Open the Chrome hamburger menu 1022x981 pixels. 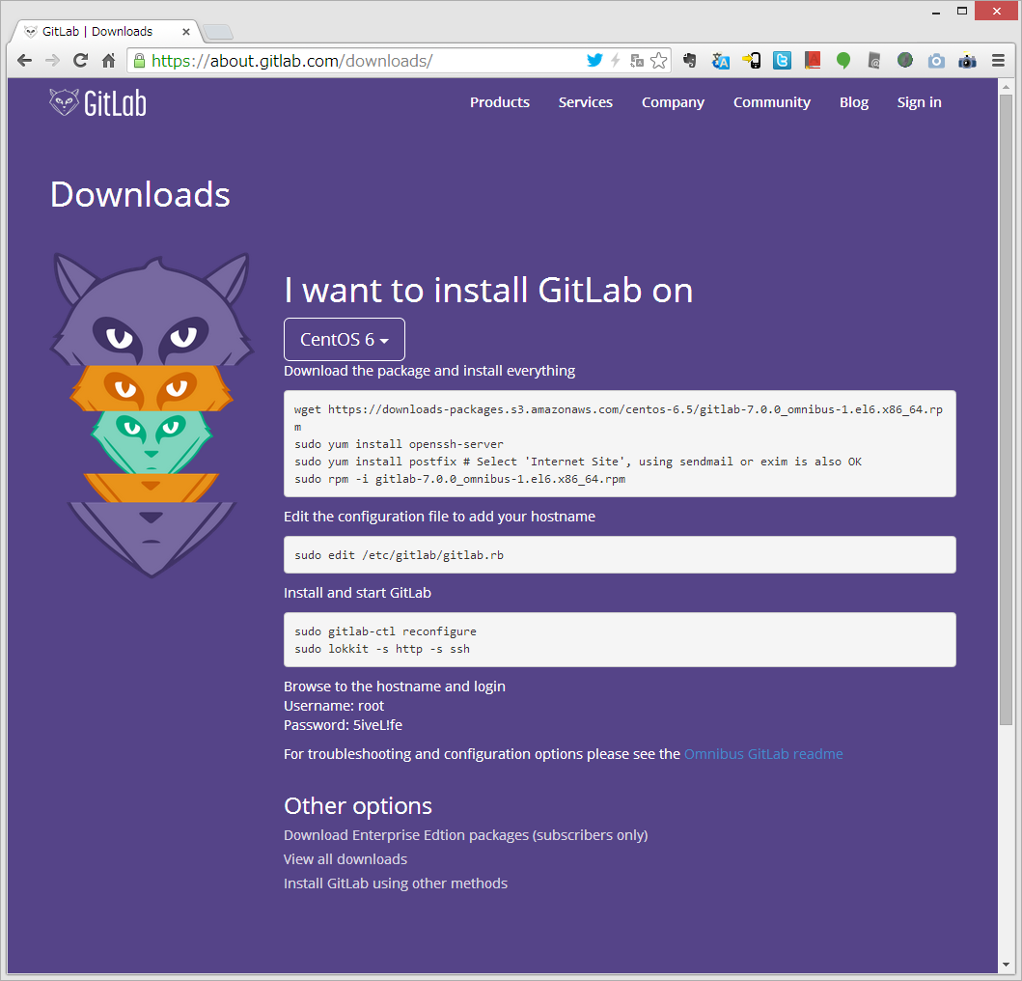click(998, 60)
